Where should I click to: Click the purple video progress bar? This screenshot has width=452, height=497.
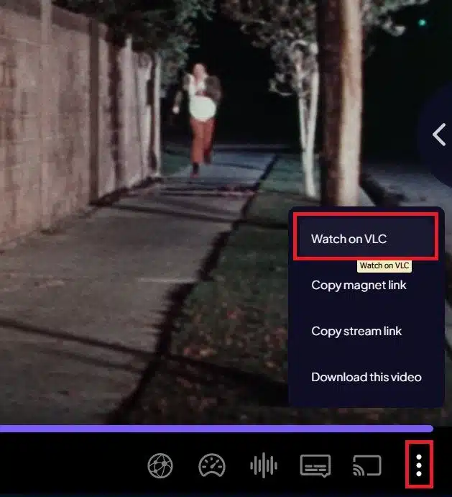pyautogui.click(x=216, y=429)
